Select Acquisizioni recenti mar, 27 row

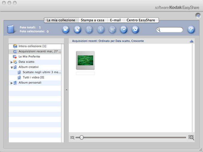tap(35, 51)
